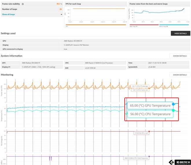The image size is (191, 165).
Task: Select the Generic PnP Monitor display value
Action: [76, 45]
